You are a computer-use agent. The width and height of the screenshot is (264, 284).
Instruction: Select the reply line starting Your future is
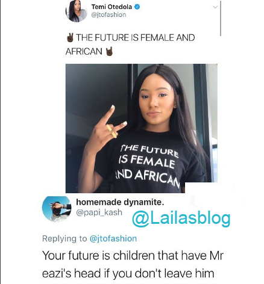pos(133,256)
